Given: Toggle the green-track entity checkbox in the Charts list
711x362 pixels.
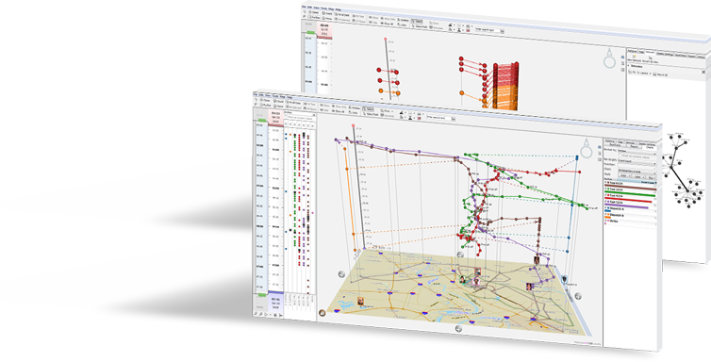Looking at the screenshot, I should [605, 189].
